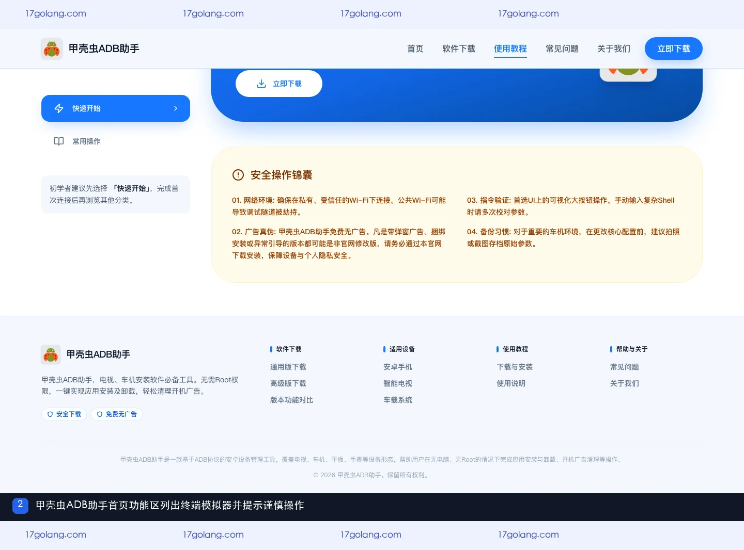Open the 智能电视 footer link
This screenshot has width=744, height=550.
point(398,383)
